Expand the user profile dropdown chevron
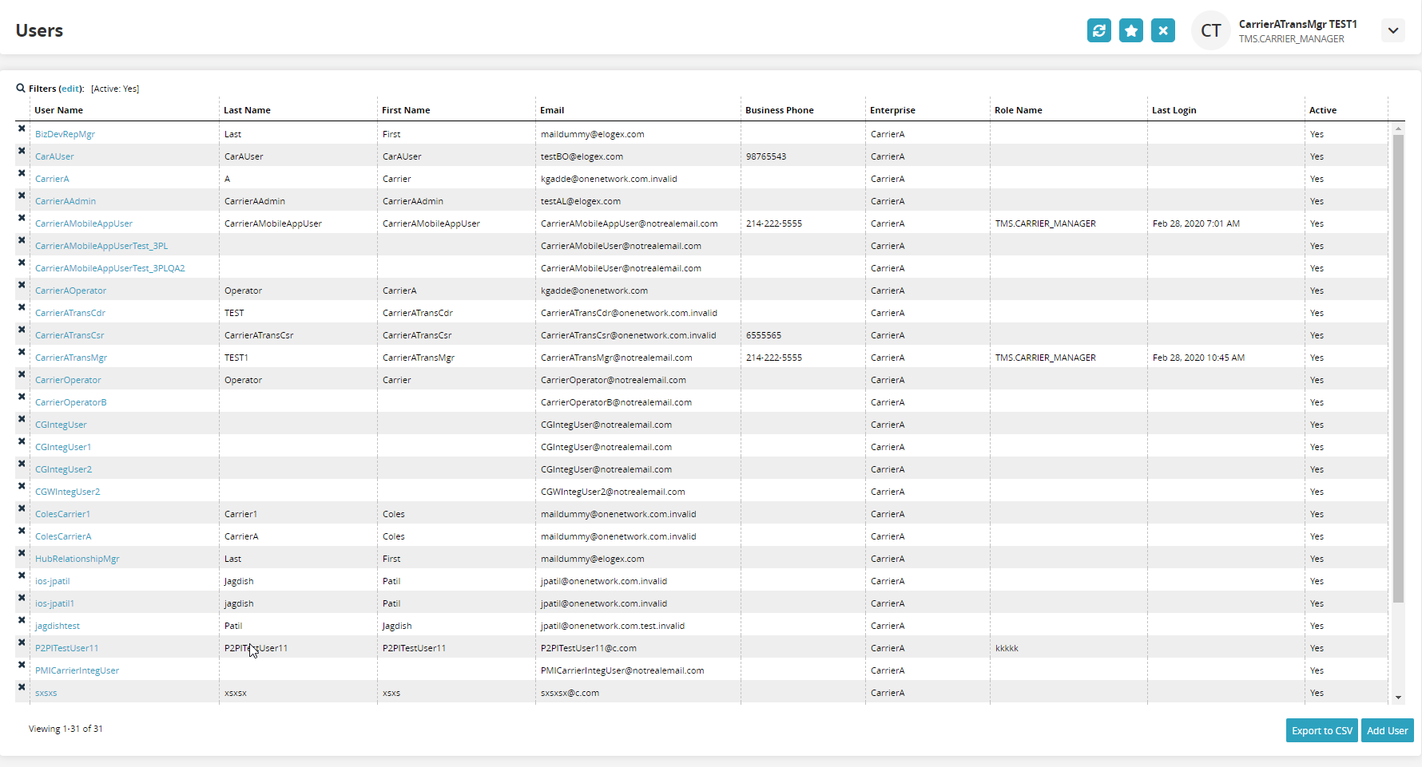Image resolution: width=1422 pixels, height=767 pixels. tap(1393, 30)
